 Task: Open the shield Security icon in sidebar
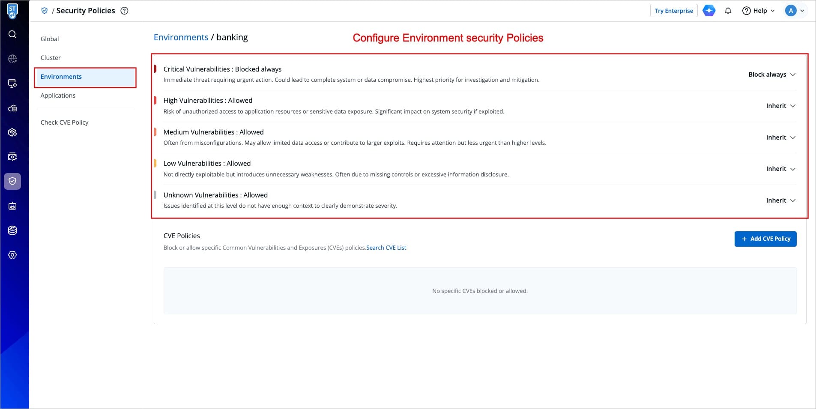(x=12, y=181)
